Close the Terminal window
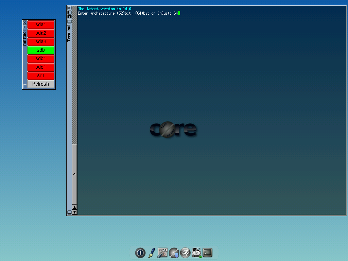 69,8
